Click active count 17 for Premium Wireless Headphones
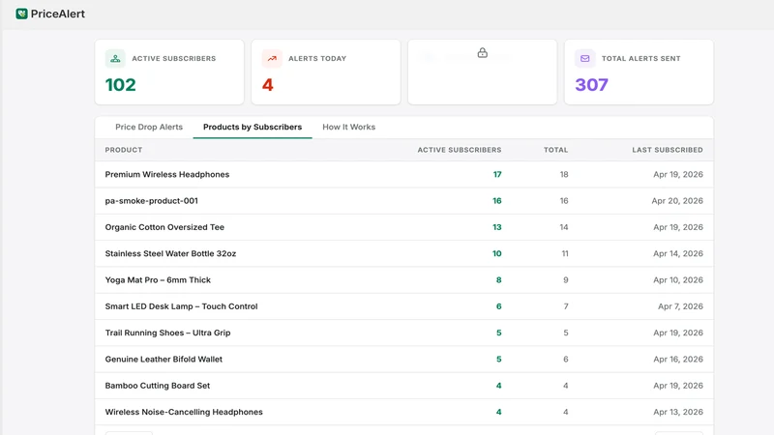This screenshot has width=774, height=435. pos(497,175)
